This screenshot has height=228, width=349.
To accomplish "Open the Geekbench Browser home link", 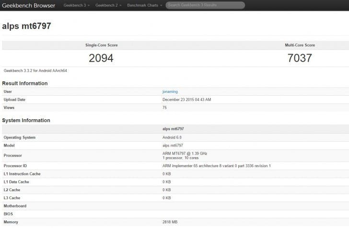I will pyautogui.click(x=28, y=6).
